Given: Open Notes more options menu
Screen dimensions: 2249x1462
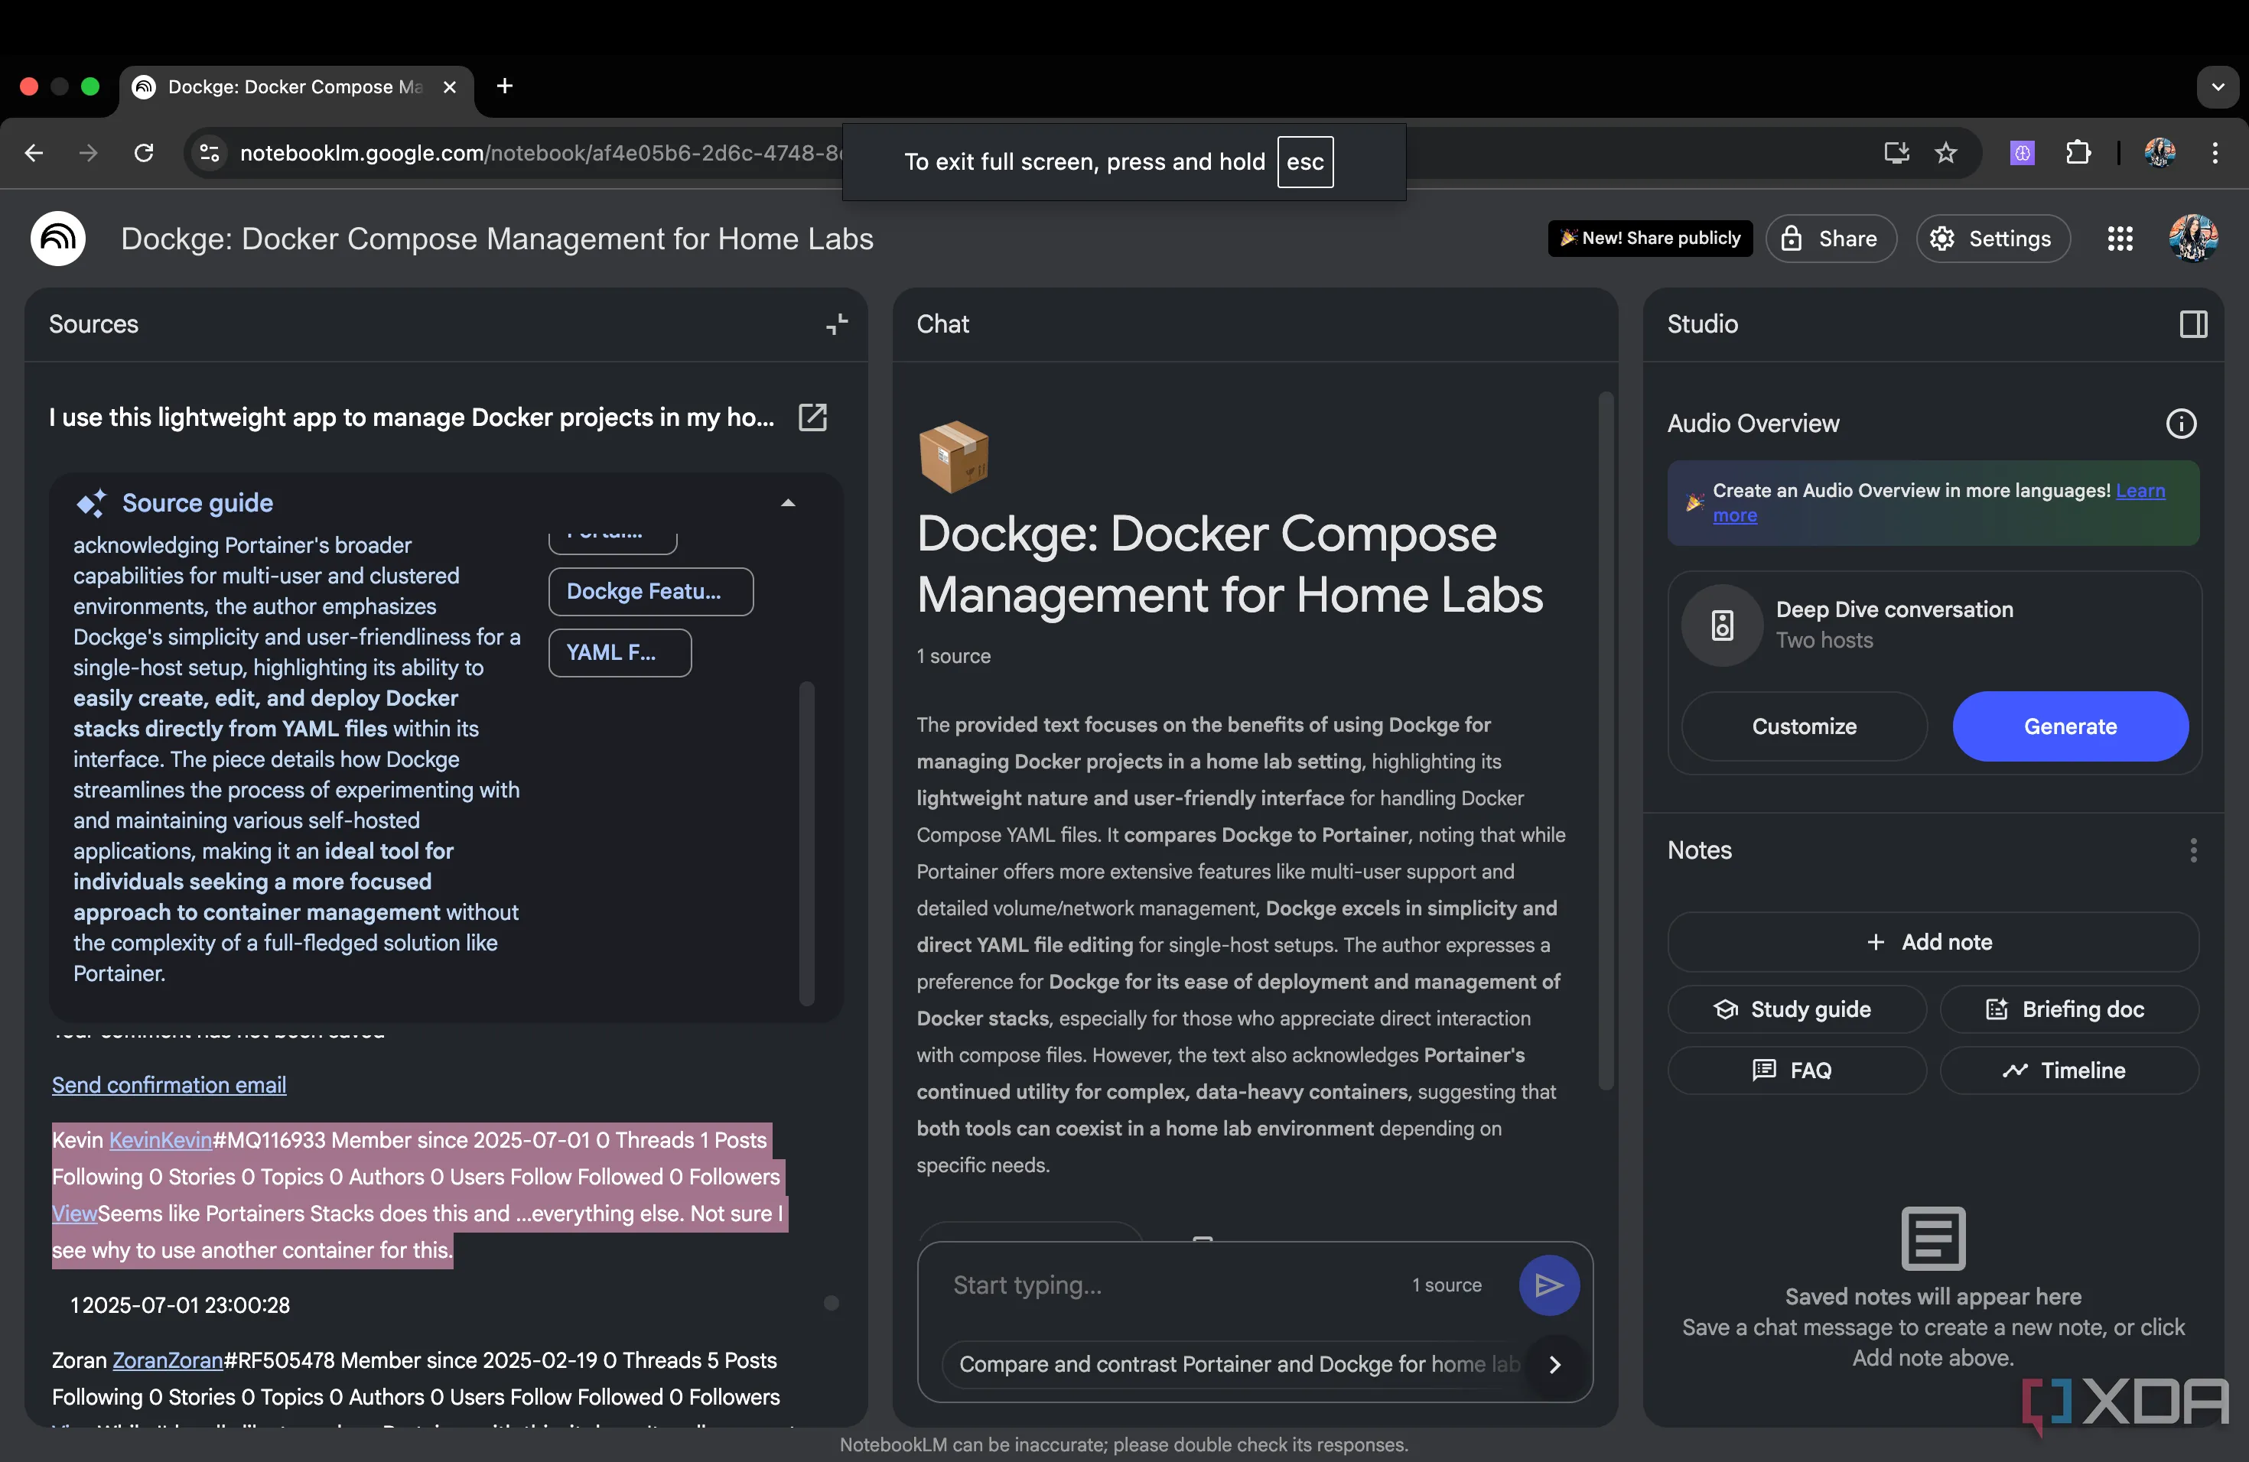Looking at the screenshot, I should coord(2193,850).
